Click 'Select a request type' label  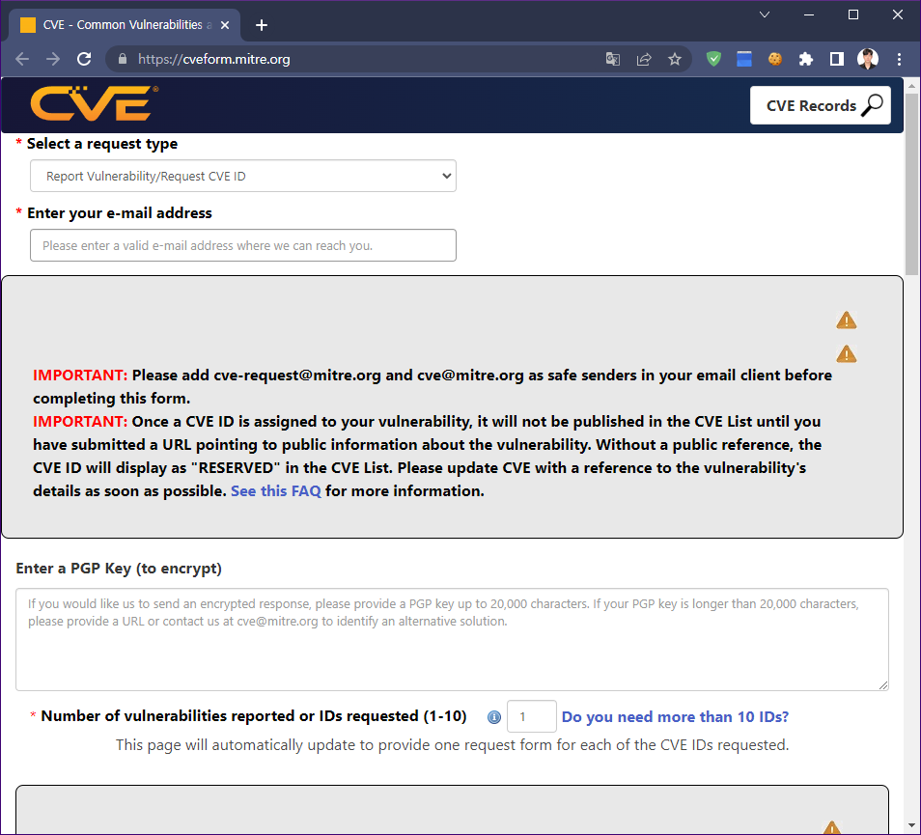point(102,144)
